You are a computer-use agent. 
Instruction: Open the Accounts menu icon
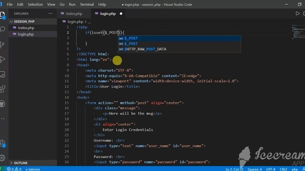point(2,144)
